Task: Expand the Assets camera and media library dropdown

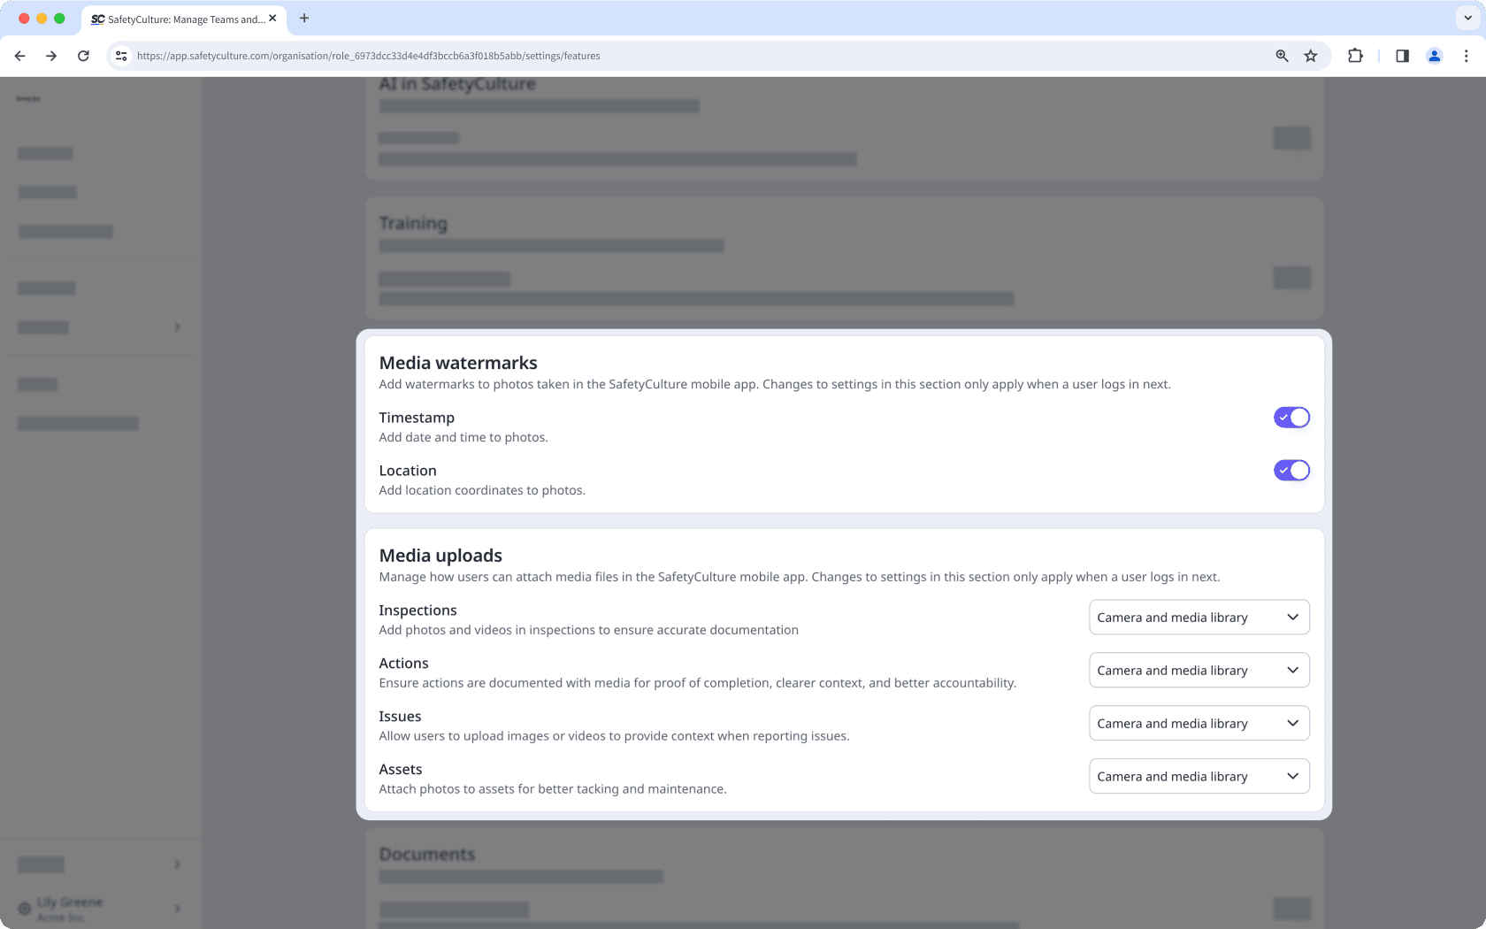Action: 1199,776
